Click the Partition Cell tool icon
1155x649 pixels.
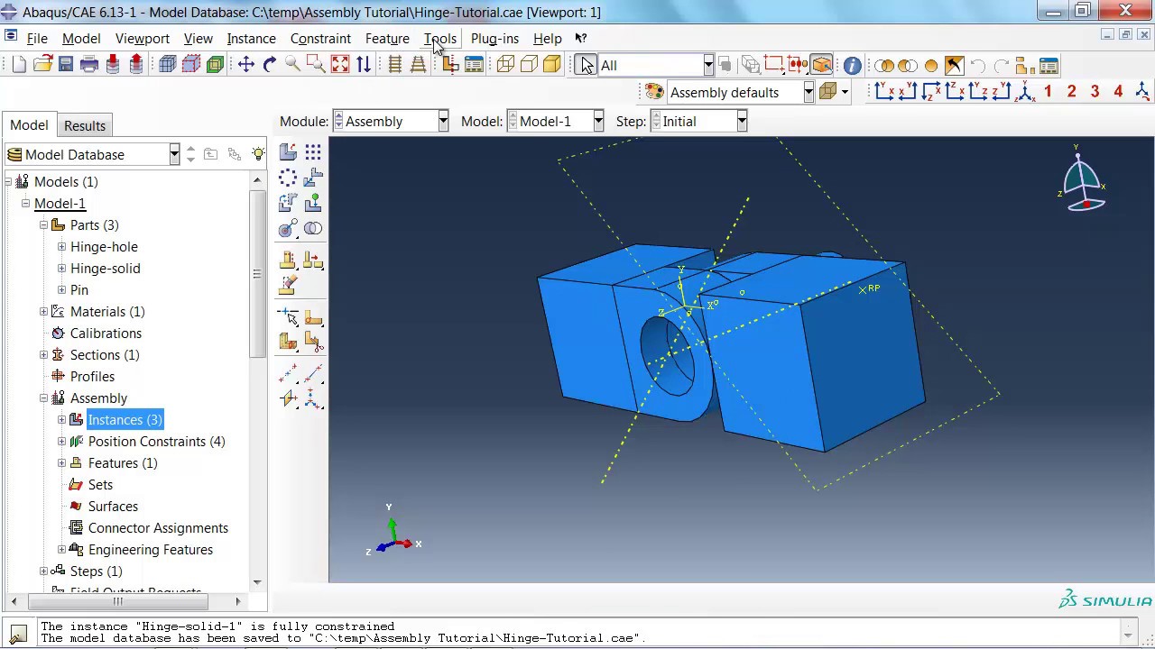click(x=288, y=342)
